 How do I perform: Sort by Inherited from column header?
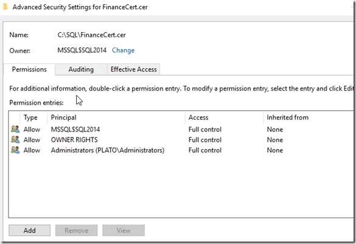309,117
